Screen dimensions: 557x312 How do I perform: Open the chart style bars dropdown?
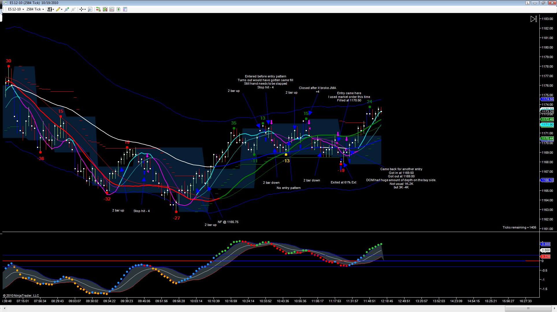(51, 9)
